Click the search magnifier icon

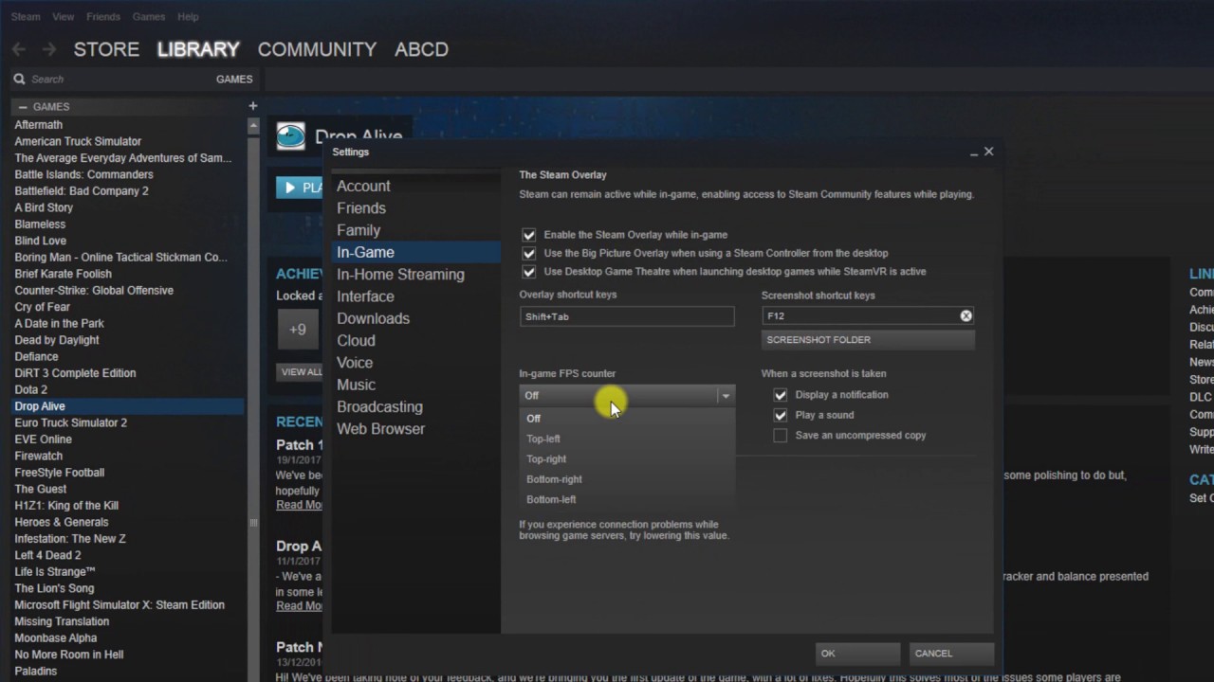pyautogui.click(x=19, y=80)
